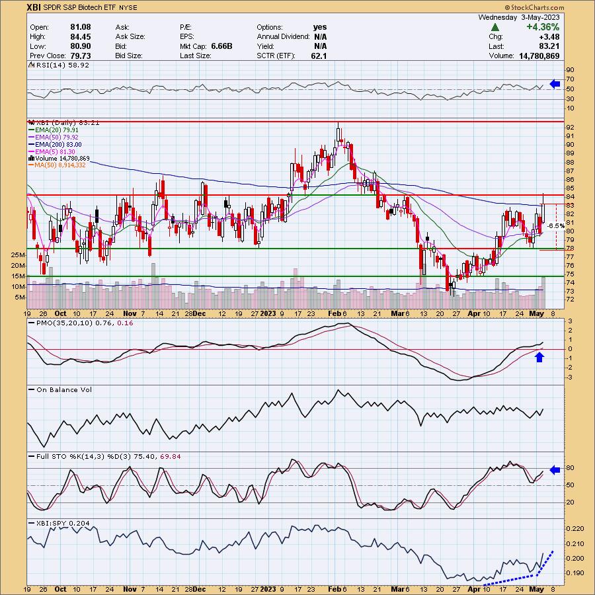Click the Chg +3.48 value
The image size is (595, 595).
[551, 36]
